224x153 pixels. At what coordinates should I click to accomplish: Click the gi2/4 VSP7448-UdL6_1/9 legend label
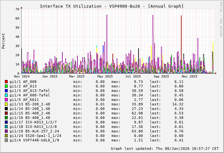coord(34,140)
